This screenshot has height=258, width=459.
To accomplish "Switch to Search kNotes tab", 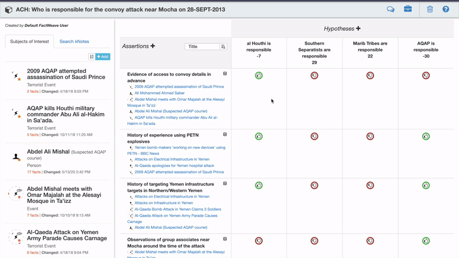I will [x=75, y=41].
